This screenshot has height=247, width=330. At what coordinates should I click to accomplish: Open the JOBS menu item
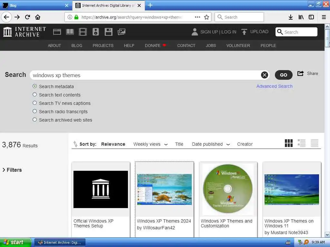tap(211, 46)
